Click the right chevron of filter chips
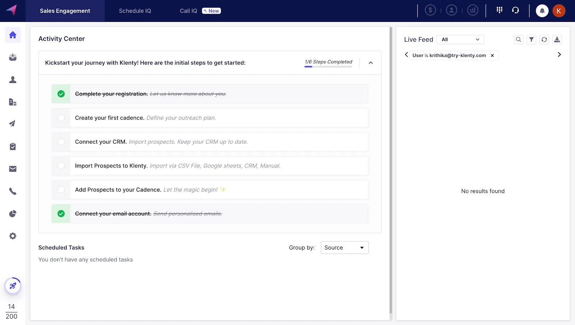This screenshot has width=575, height=325. (559, 55)
